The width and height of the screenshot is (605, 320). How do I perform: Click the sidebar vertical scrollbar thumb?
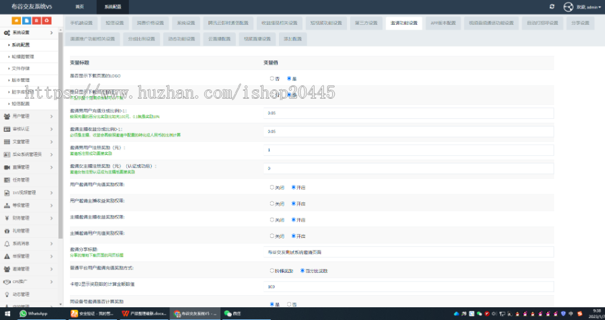tap(61, 135)
